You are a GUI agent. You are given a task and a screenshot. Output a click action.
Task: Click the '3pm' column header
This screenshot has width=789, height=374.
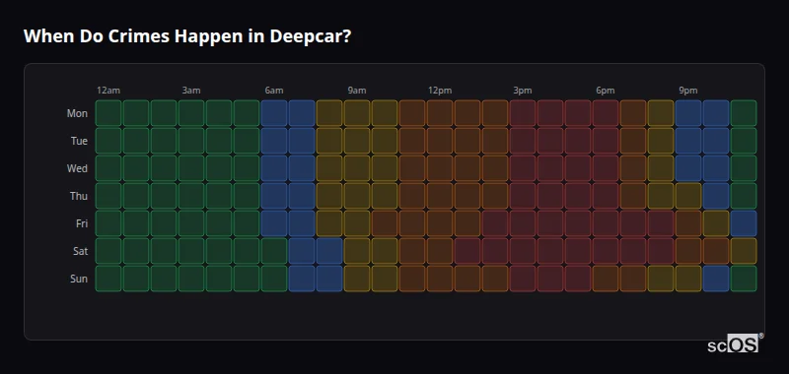pyautogui.click(x=523, y=91)
